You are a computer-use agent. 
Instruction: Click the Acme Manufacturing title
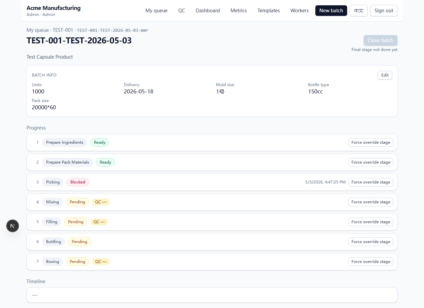click(x=53, y=8)
